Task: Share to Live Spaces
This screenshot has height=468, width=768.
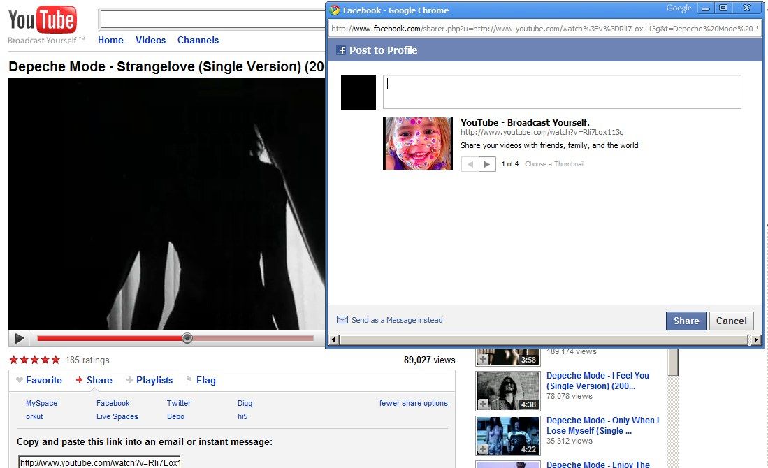Action: pos(117,416)
